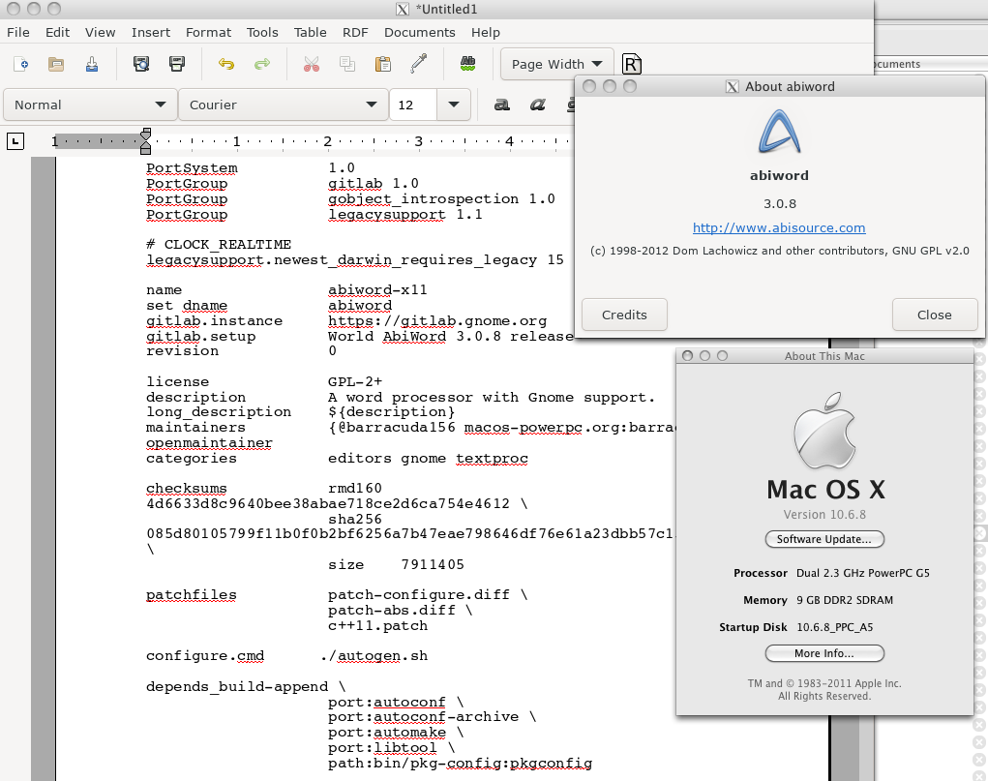
Task: Click the Close button in About abiword
Action: pyautogui.click(x=935, y=315)
